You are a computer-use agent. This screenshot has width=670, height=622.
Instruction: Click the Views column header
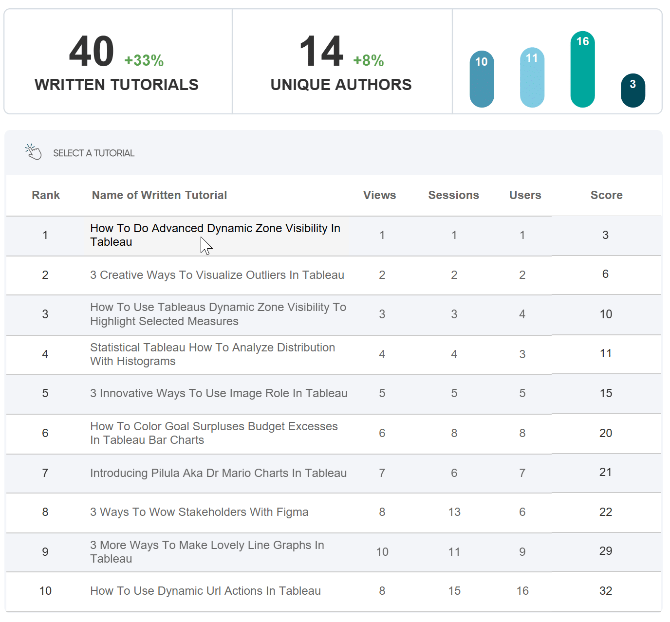(380, 195)
